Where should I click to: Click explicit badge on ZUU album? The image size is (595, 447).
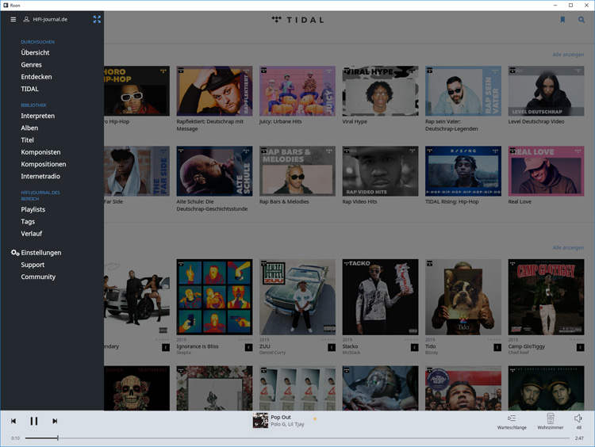pos(332,347)
